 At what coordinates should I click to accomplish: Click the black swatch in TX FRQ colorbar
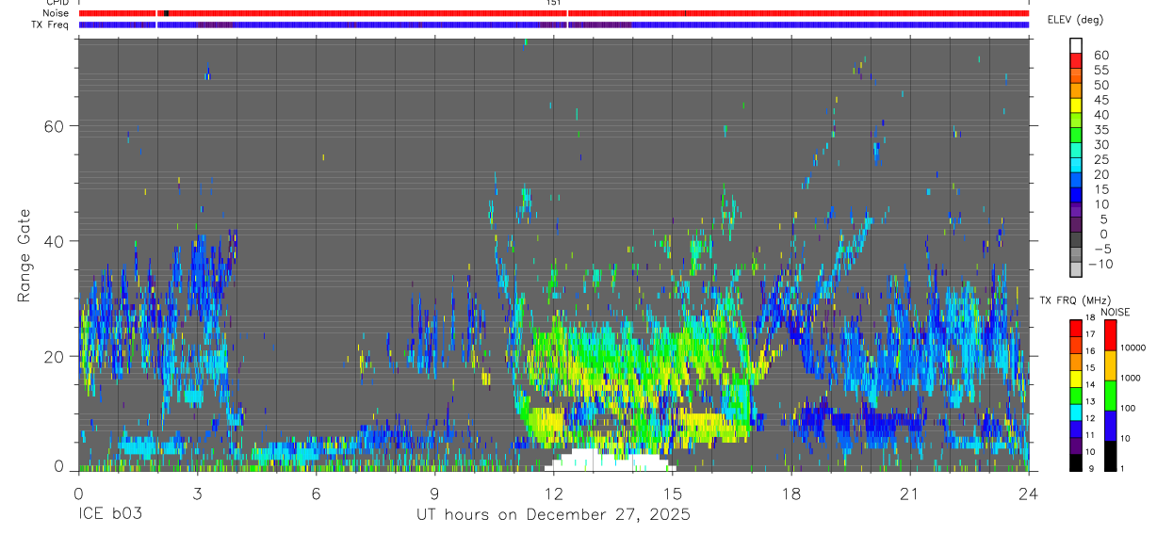[1076, 463]
